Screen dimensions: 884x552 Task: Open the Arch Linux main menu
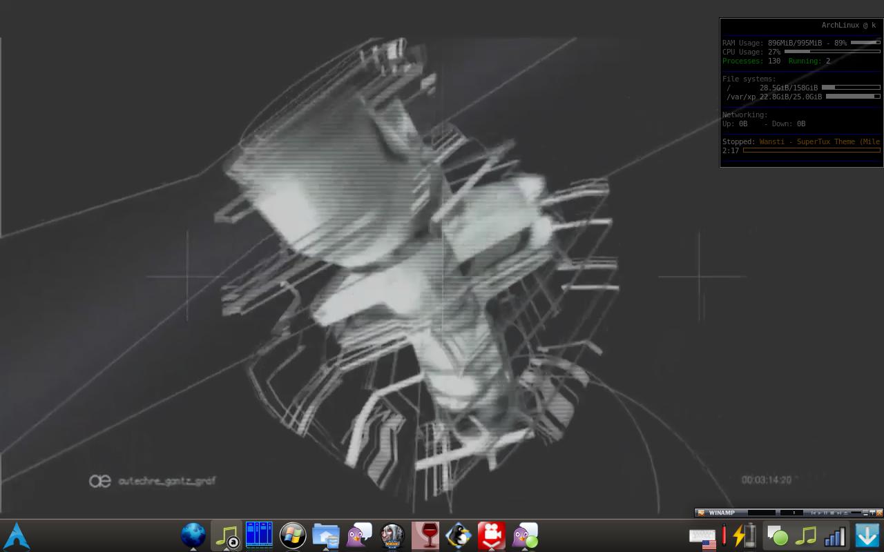(17, 536)
